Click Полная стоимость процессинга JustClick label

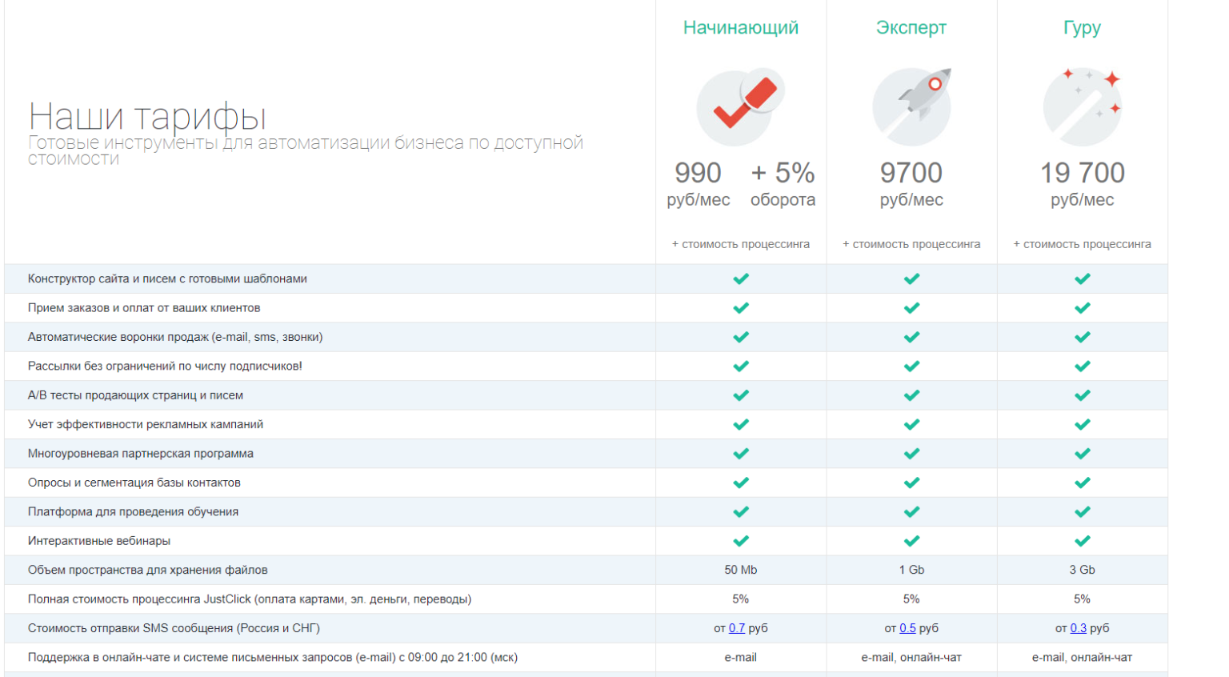[x=250, y=599]
